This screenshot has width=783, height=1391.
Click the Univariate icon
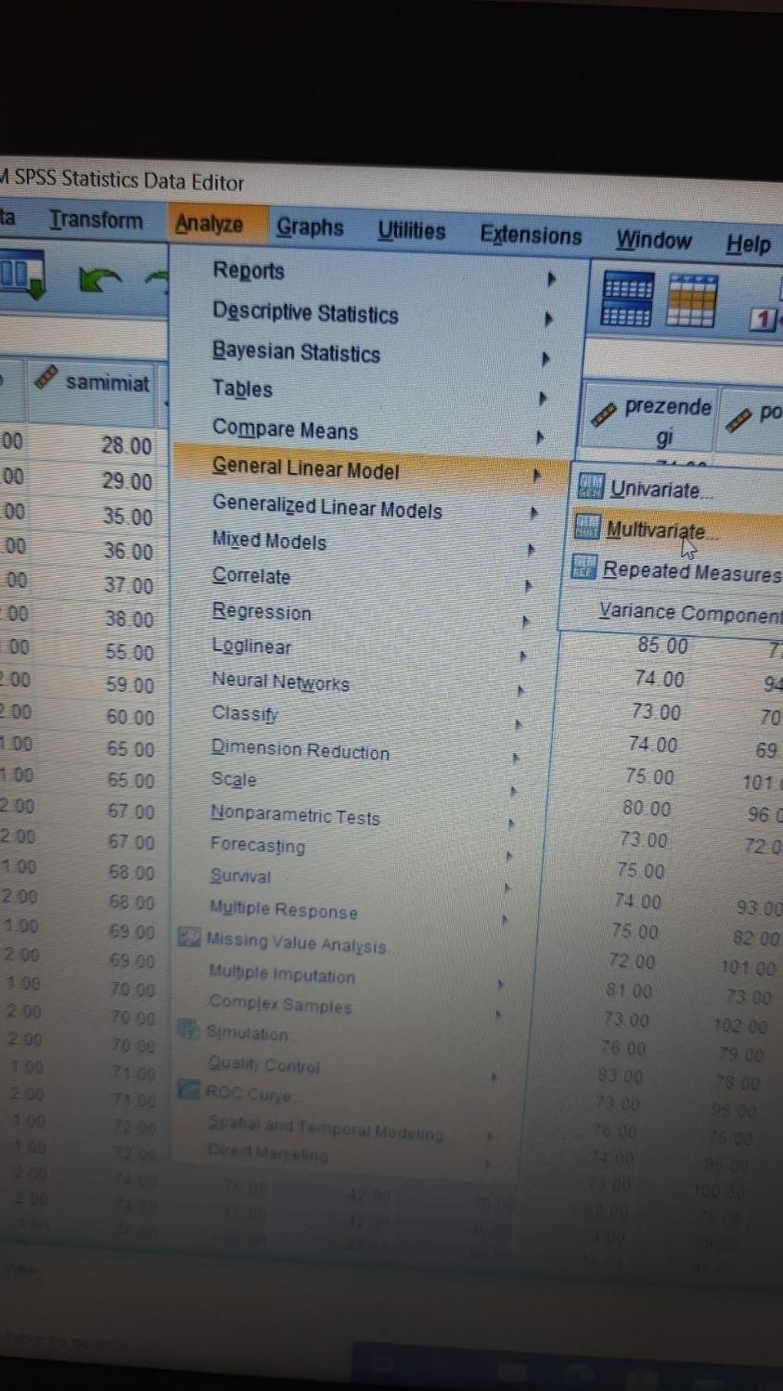point(591,485)
